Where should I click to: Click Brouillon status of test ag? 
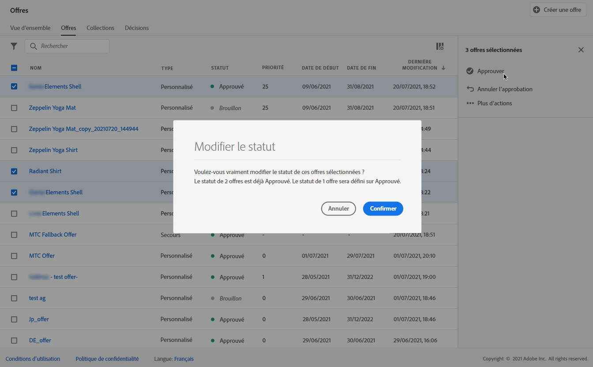tap(231, 299)
